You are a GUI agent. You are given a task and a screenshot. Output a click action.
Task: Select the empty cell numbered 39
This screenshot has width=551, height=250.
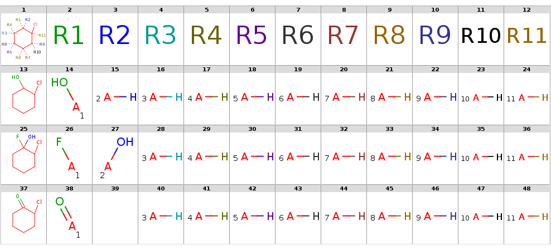(x=115, y=217)
